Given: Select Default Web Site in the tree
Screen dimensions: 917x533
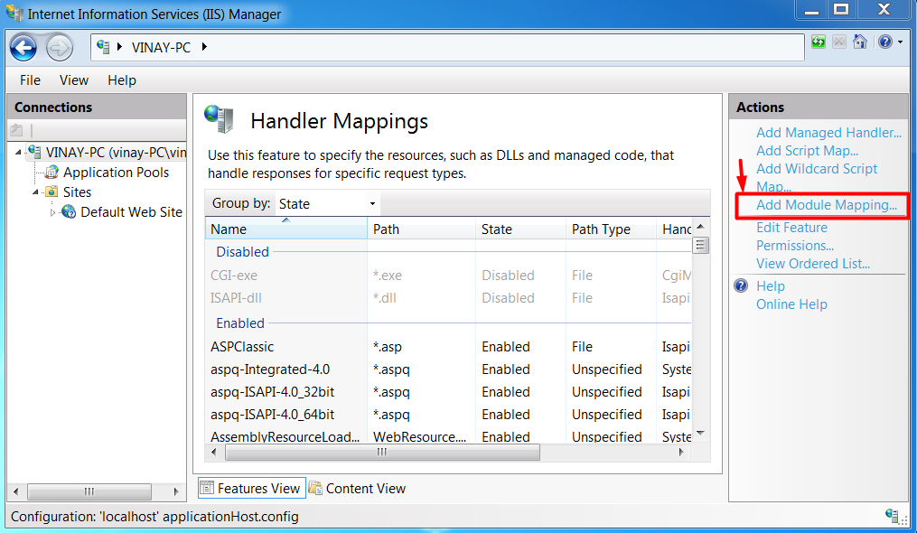Looking at the screenshot, I should point(131,211).
